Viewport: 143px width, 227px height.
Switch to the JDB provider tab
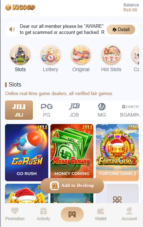pos(74,110)
